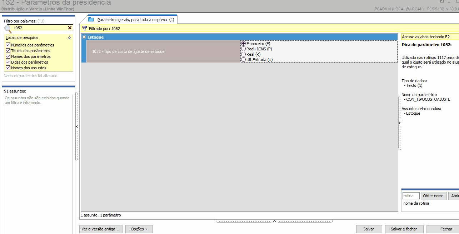The height and width of the screenshot is (234, 459).
Task: Toggle Títulos dos parâmetros checkbox
Action: (x=8, y=51)
